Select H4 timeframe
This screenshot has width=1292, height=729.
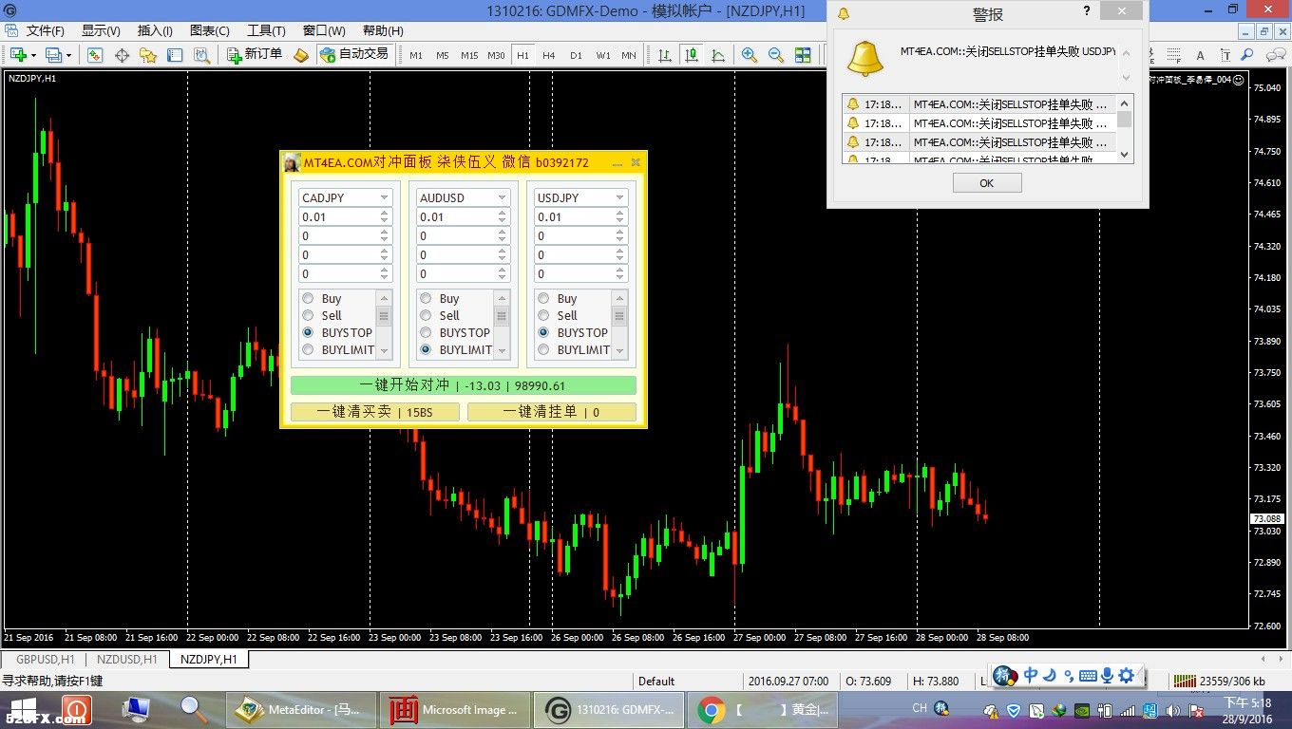[549, 55]
